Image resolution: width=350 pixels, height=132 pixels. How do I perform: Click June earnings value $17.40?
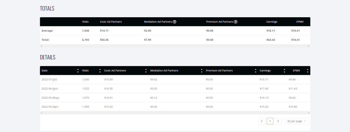click(264, 89)
